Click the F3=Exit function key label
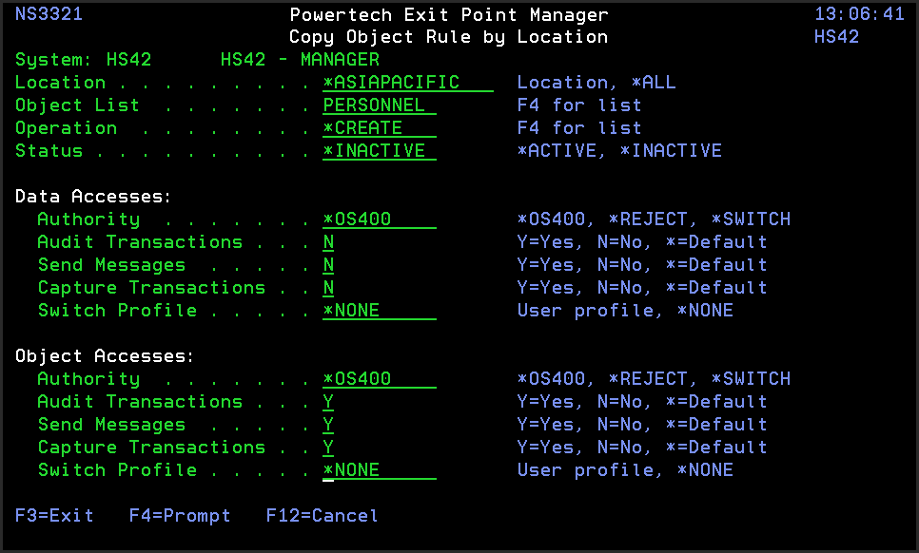 [54, 516]
